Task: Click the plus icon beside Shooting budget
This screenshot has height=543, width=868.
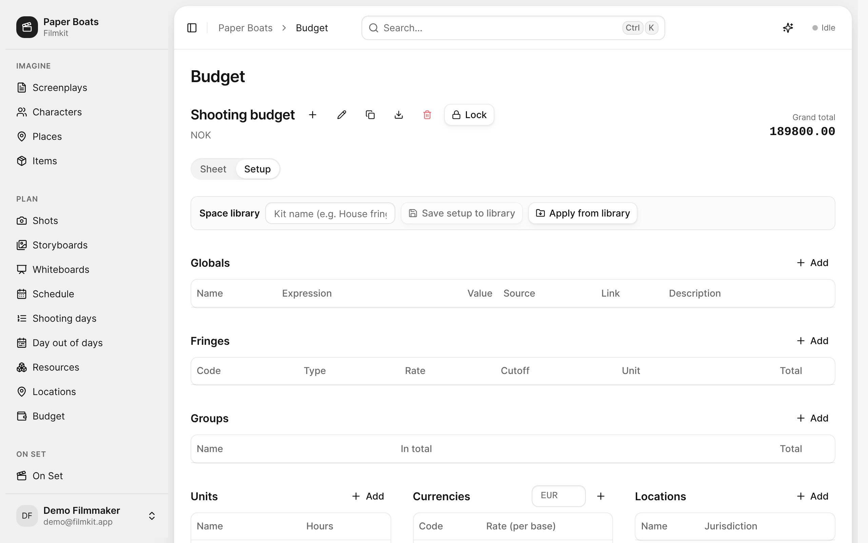Action: click(x=312, y=115)
